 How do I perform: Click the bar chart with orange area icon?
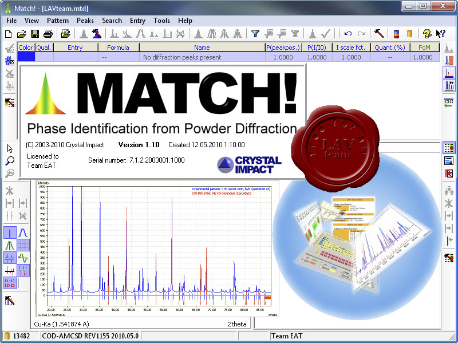coord(449,61)
